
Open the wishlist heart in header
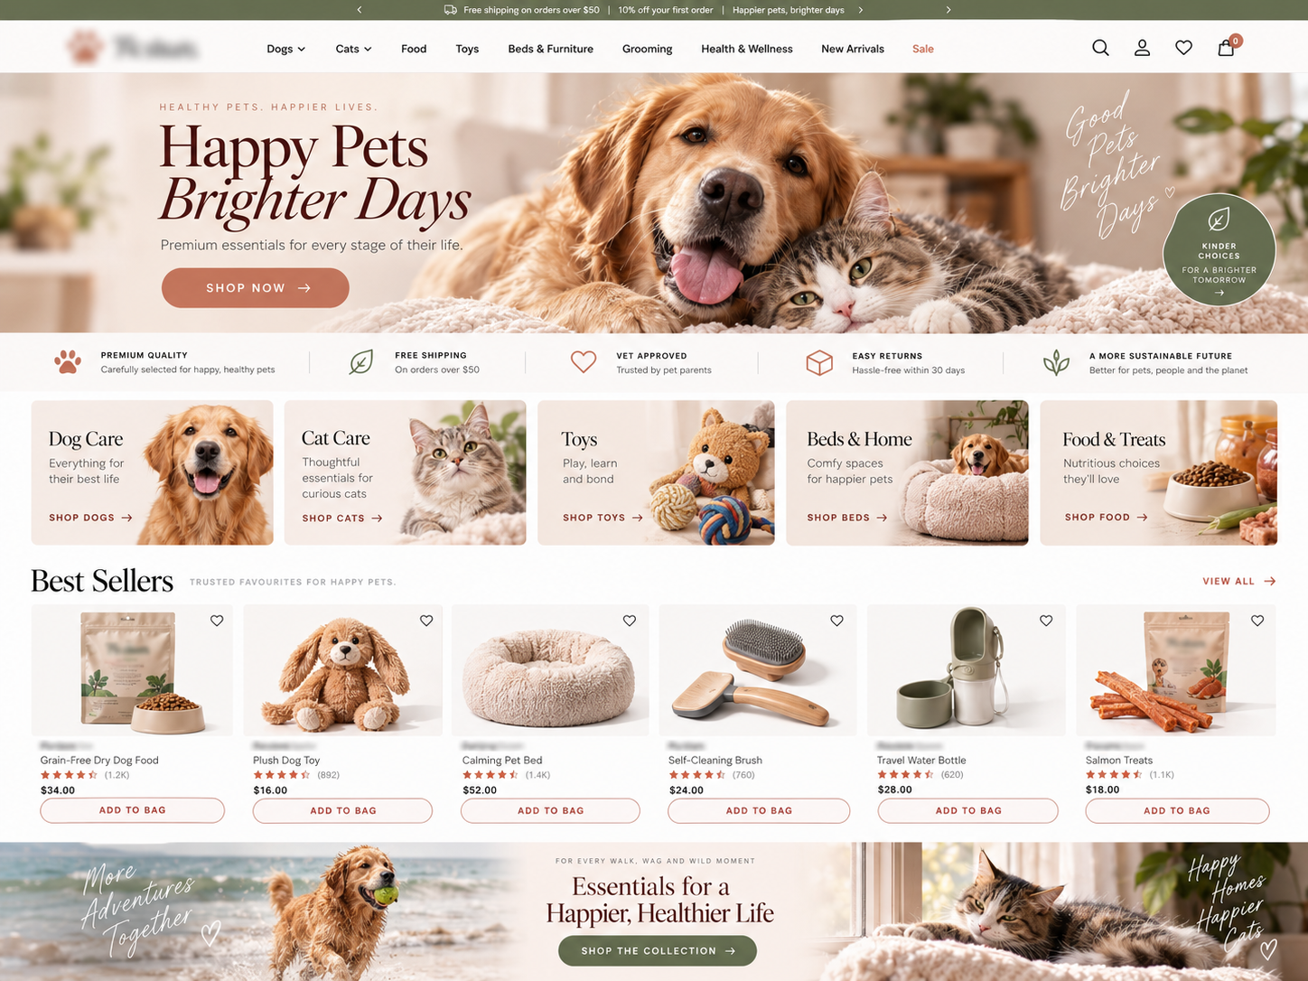[x=1183, y=48]
